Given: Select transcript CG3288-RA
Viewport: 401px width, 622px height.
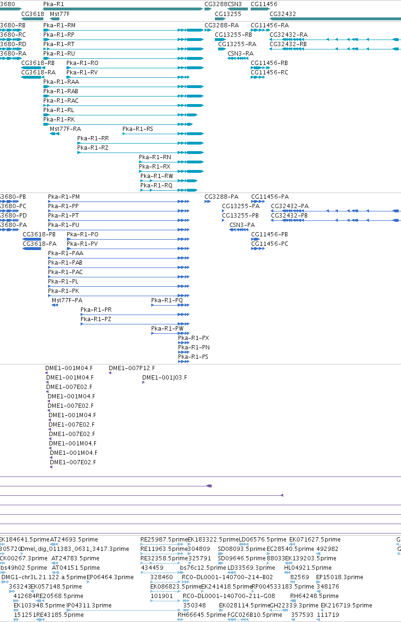Looking at the screenshot, I should (x=221, y=25).
